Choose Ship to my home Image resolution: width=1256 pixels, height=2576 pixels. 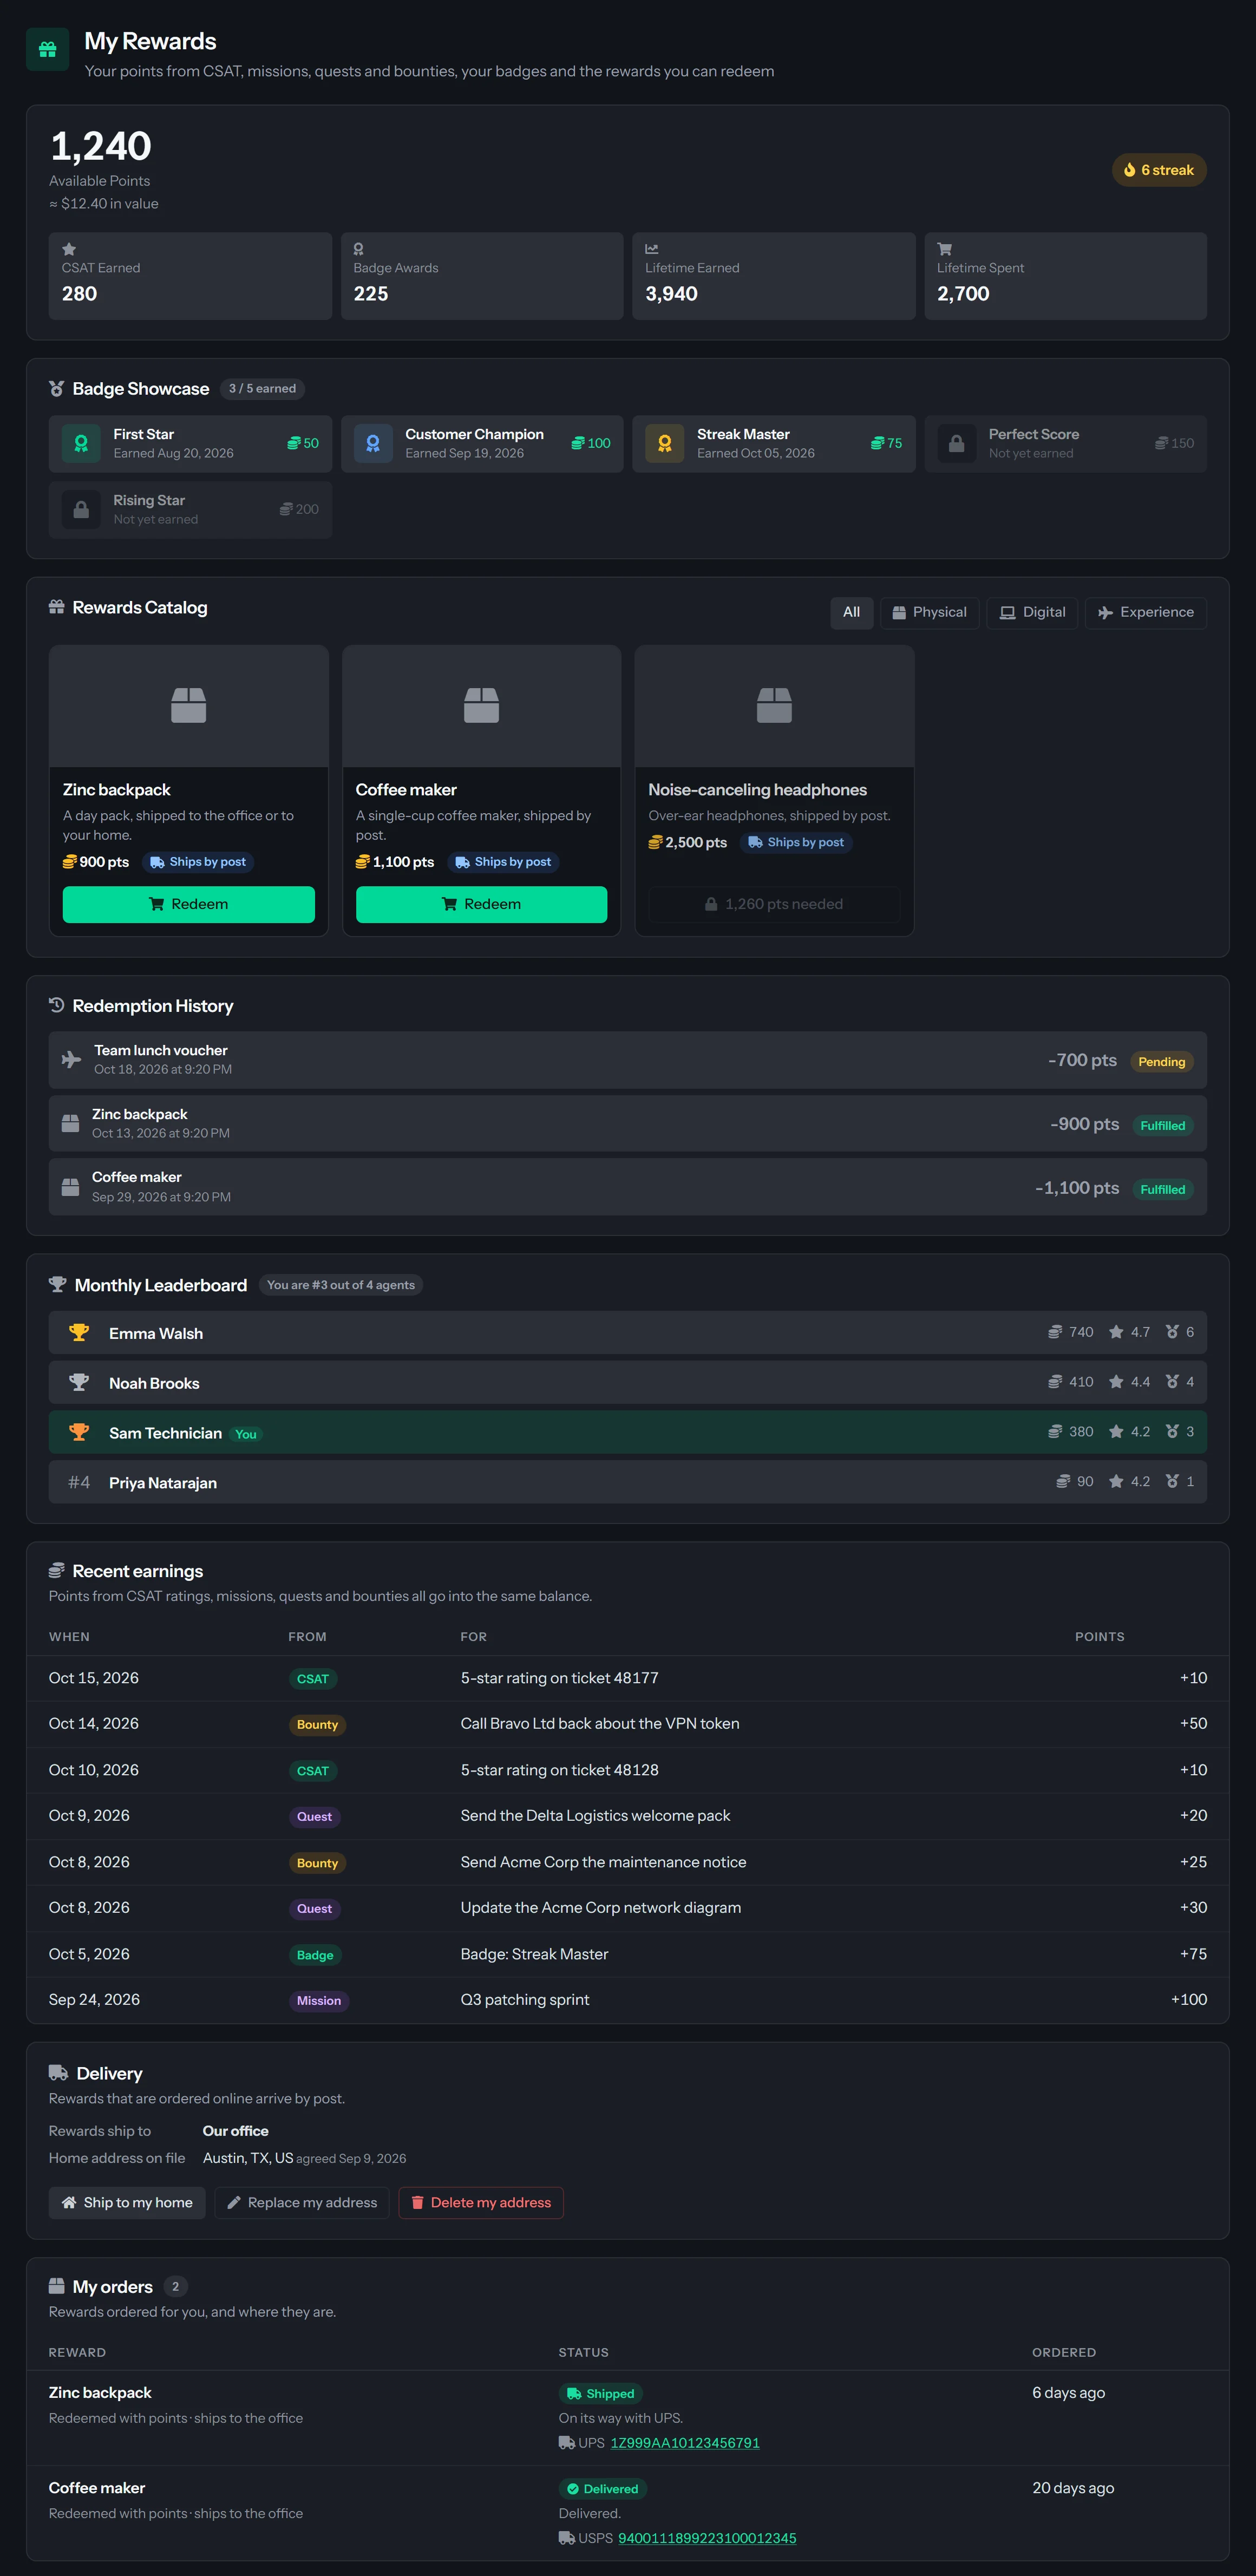[x=127, y=2202]
